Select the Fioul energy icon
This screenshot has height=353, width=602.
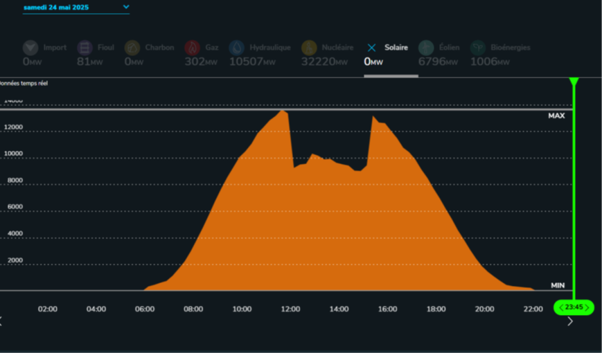pyautogui.click(x=85, y=48)
